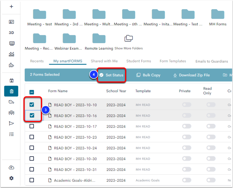Screen dimensions: 233x188
Task: Open the contact card sidebar icon
Action: click(x=11, y=22)
